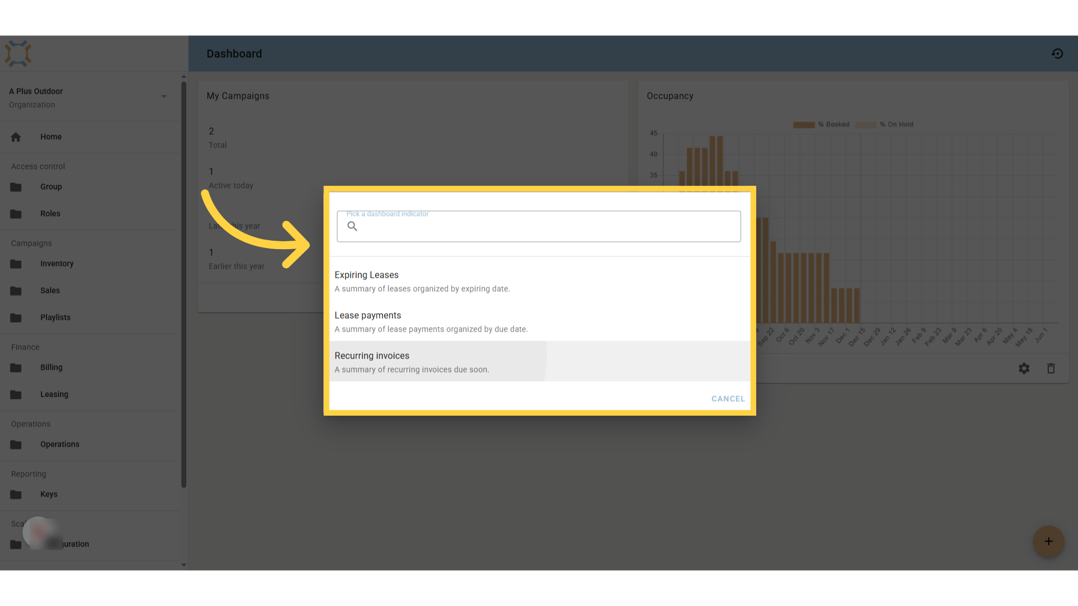Toggle the % Booked legend swatch

click(803, 125)
